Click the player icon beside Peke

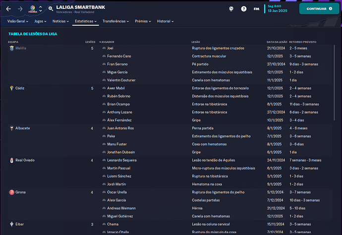pyautogui.click(x=104, y=136)
